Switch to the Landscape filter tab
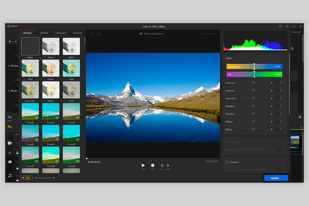The width and height of the screenshot is (309, 206). pos(61,33)
